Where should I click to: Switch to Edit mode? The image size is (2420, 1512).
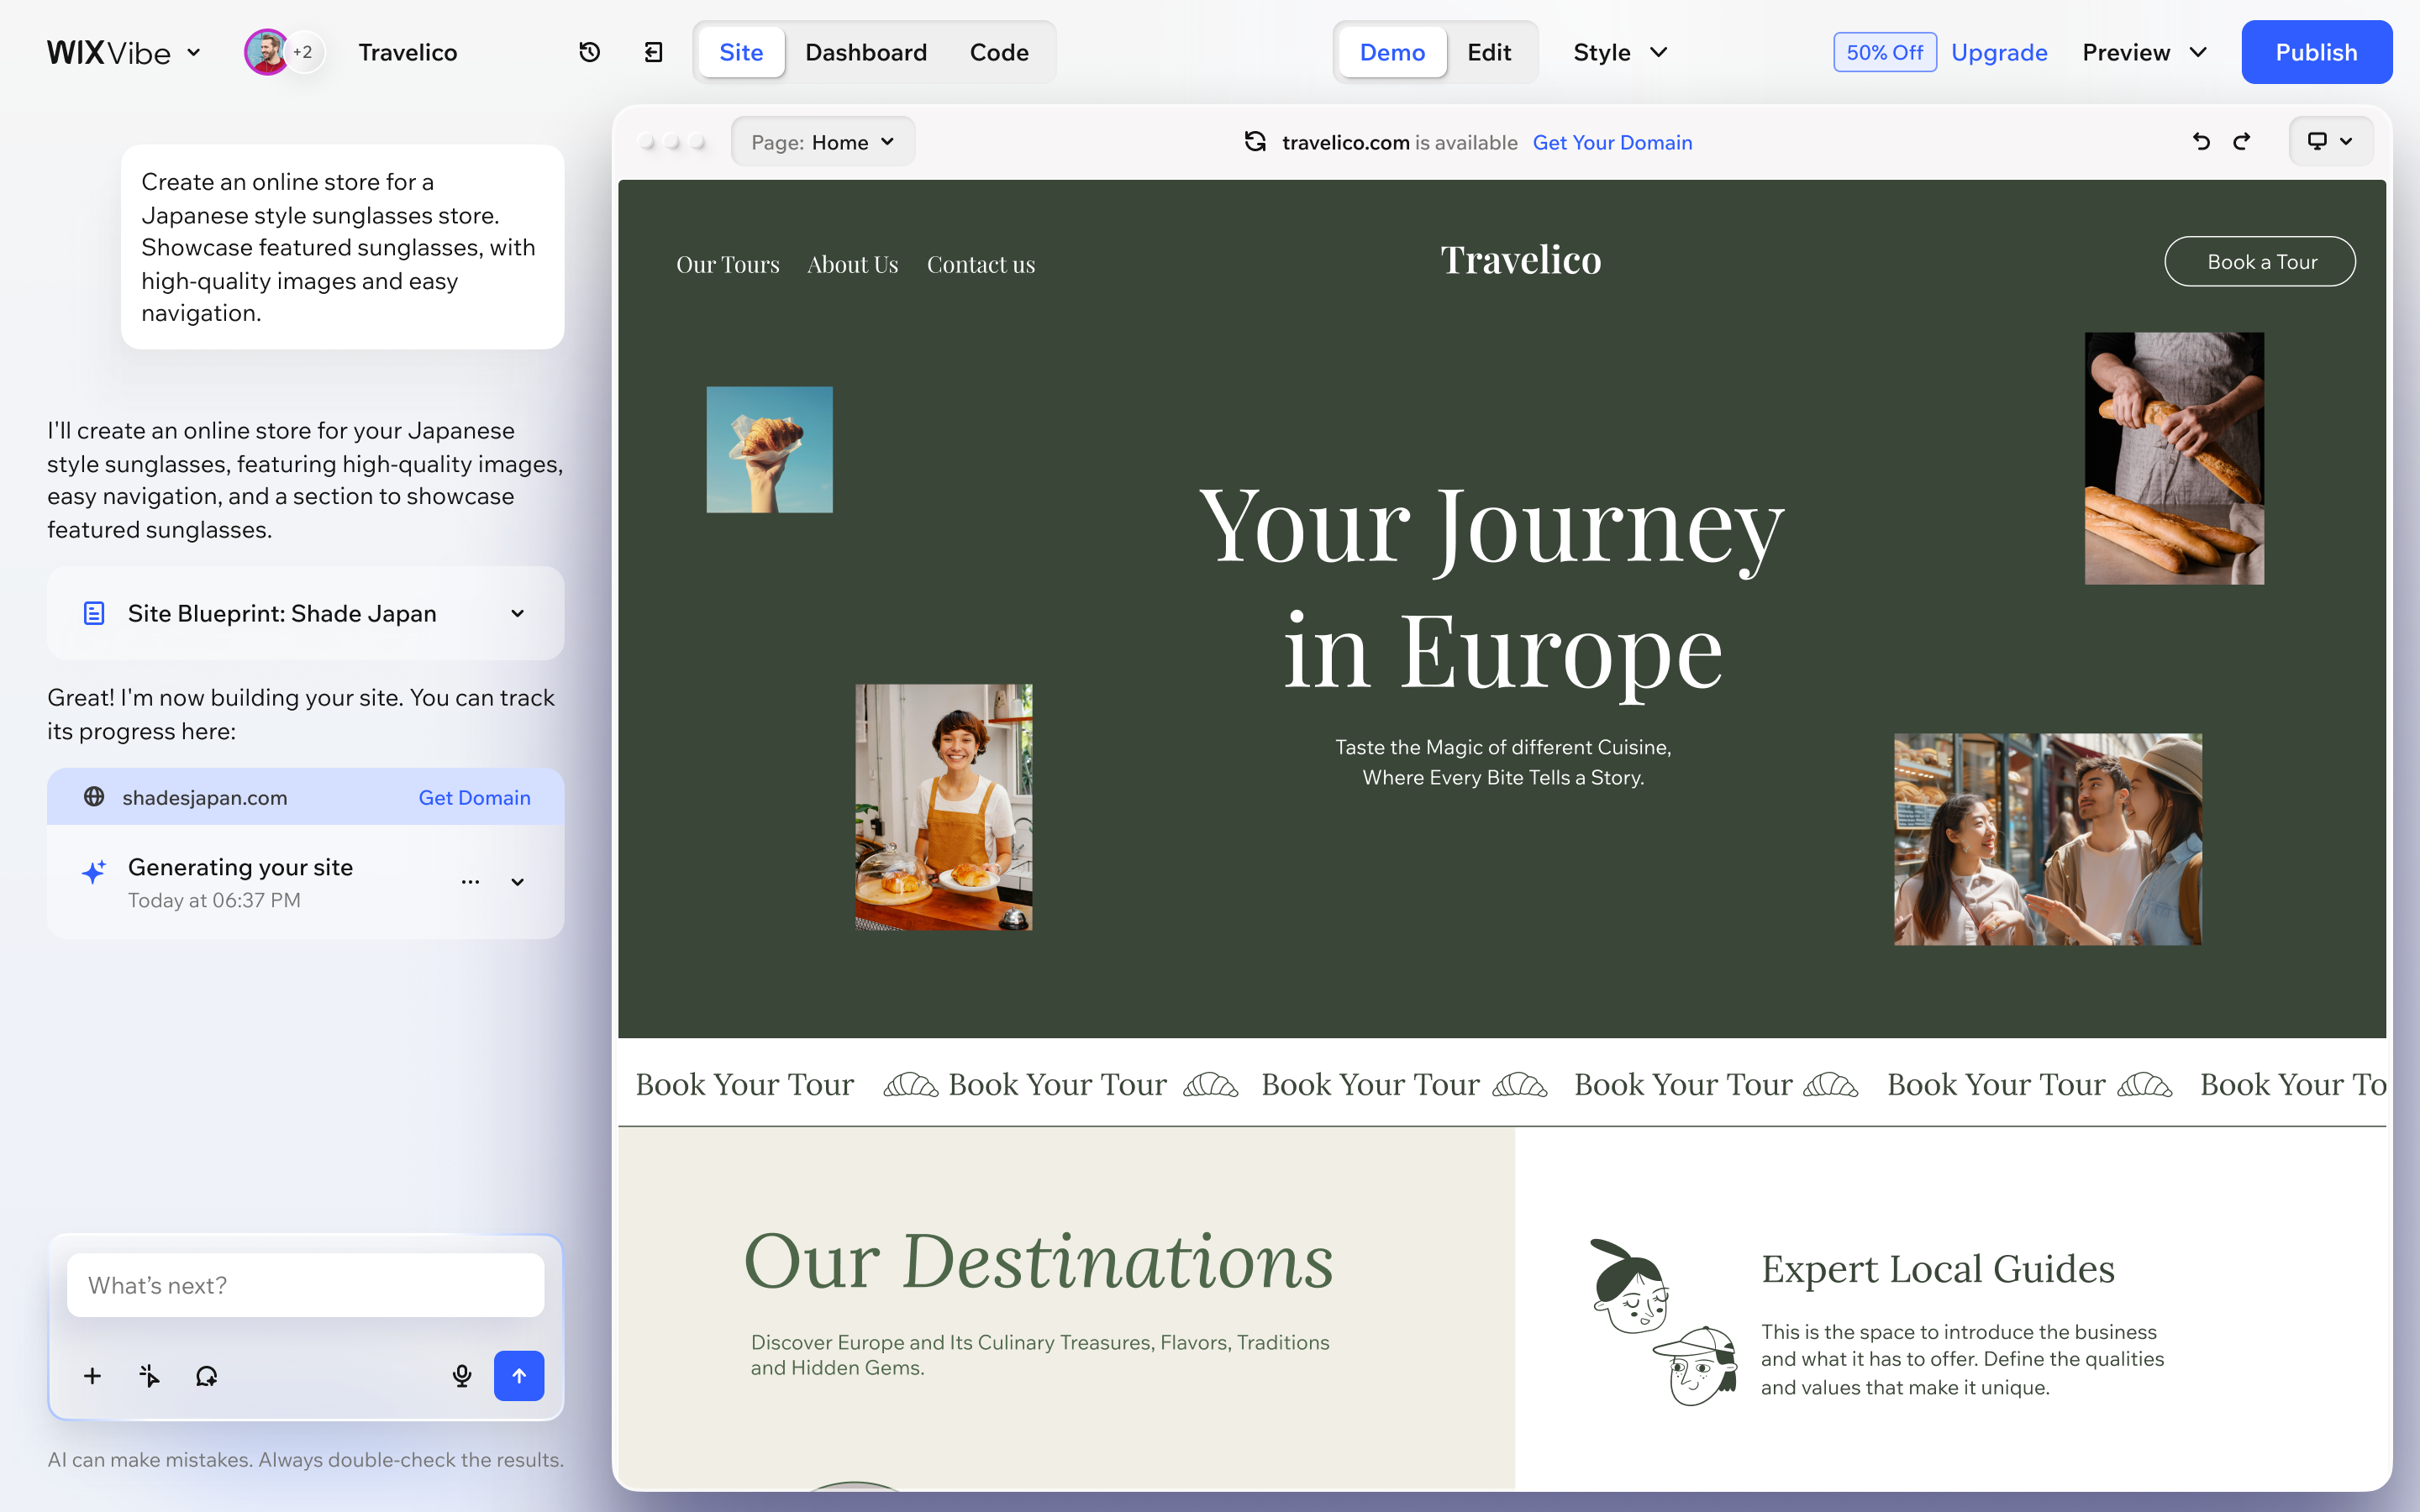(1489, 52)
